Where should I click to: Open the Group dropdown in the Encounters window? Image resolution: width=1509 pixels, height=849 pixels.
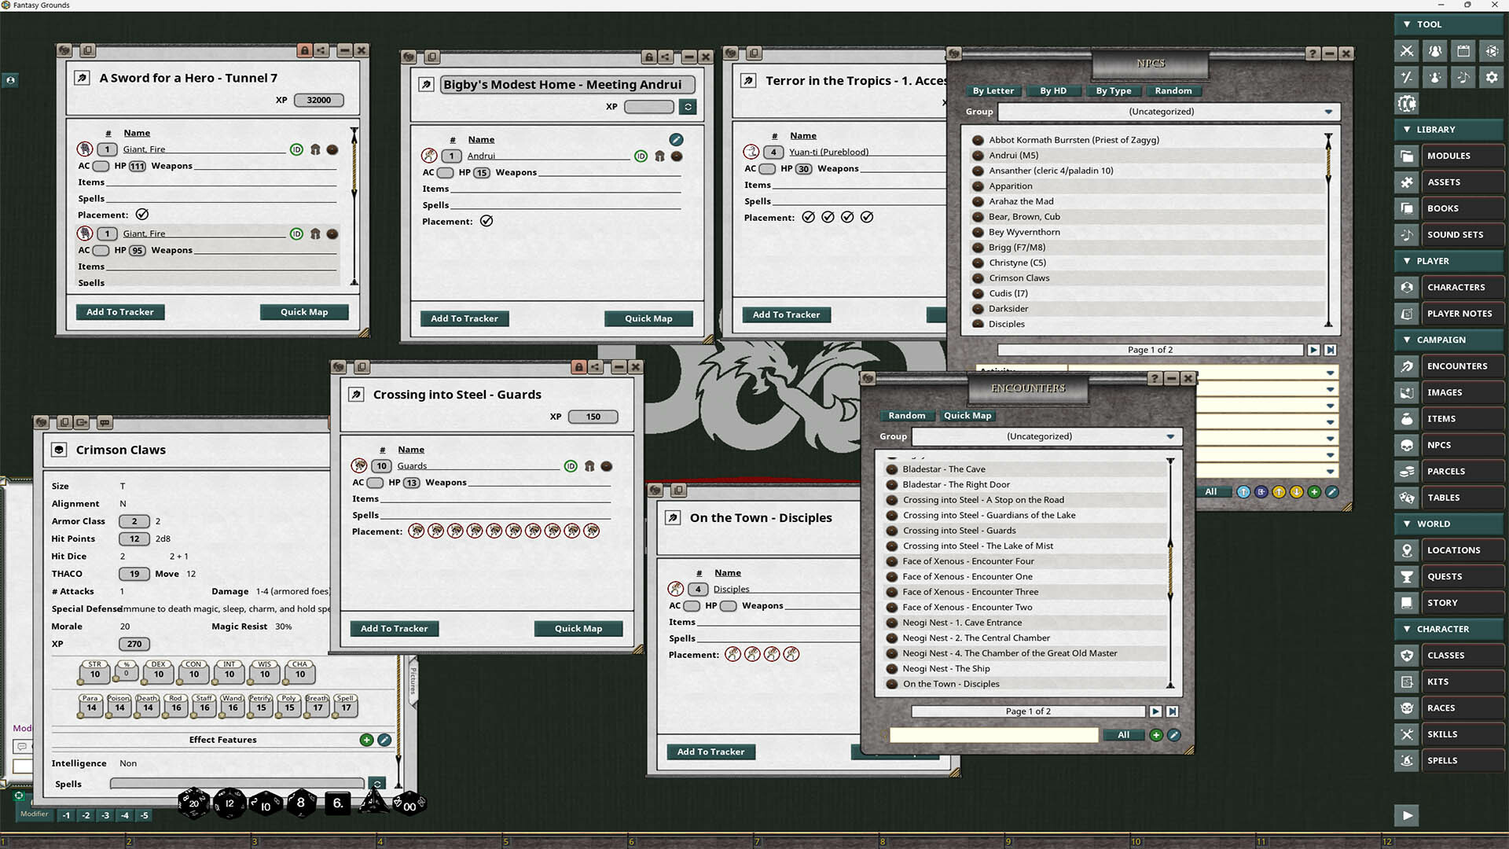point(1171,436)
